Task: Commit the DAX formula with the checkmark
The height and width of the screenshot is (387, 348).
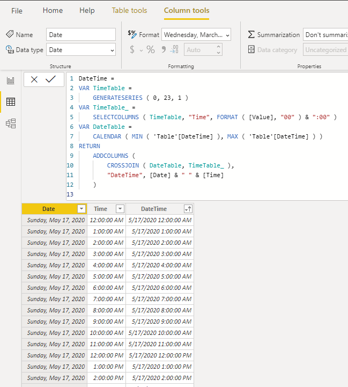Action: coord(50,79)
